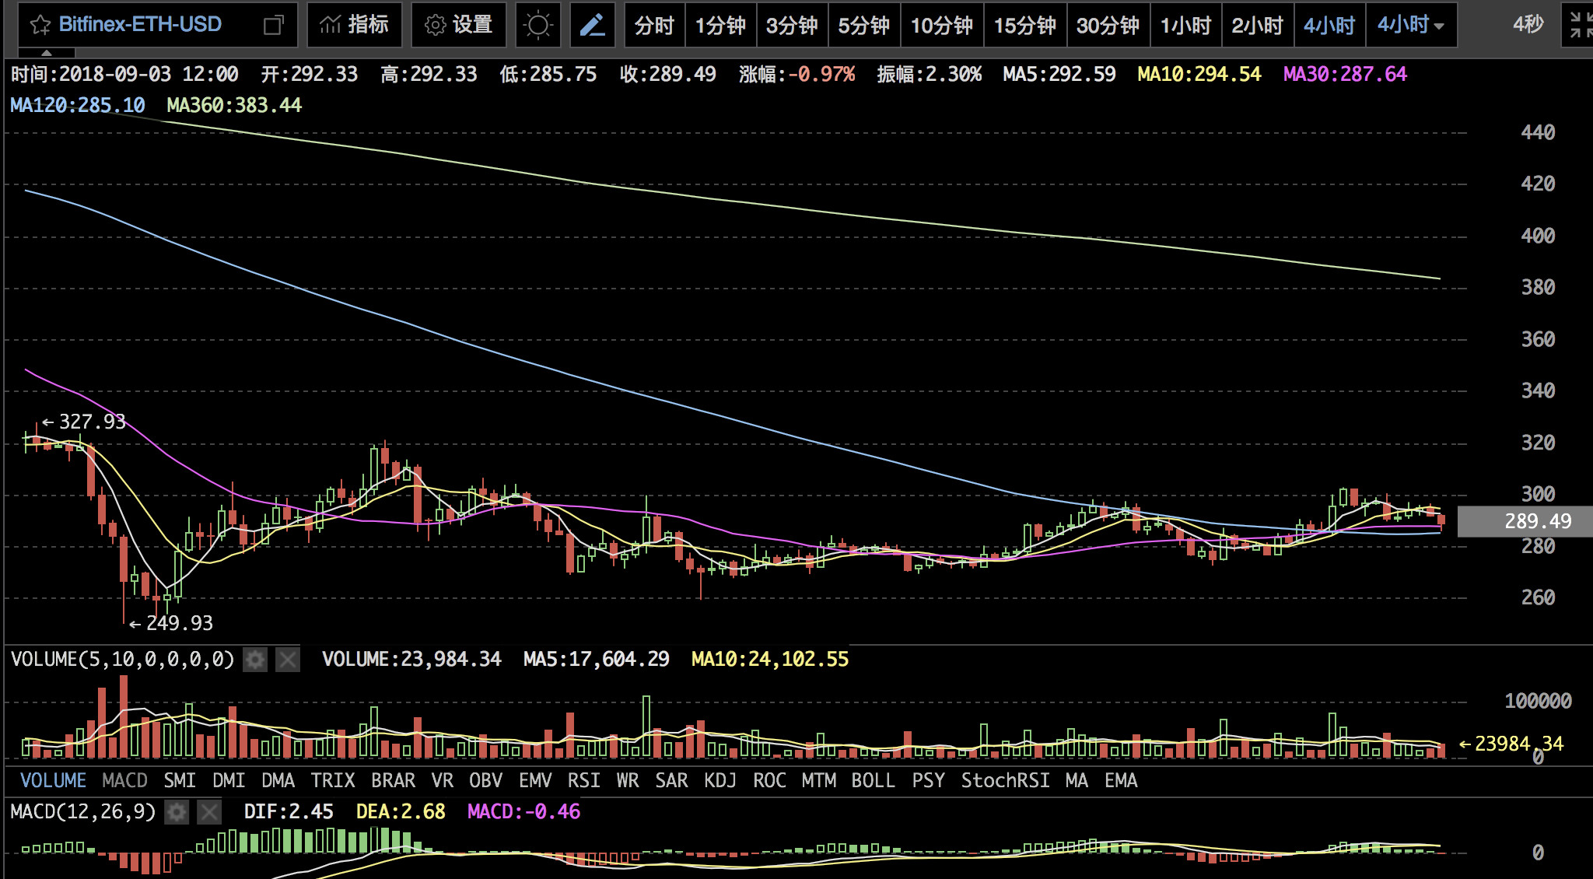1593x879 pixels.
Task: Select the 1小时 interval
Action: click(1185, 25)
